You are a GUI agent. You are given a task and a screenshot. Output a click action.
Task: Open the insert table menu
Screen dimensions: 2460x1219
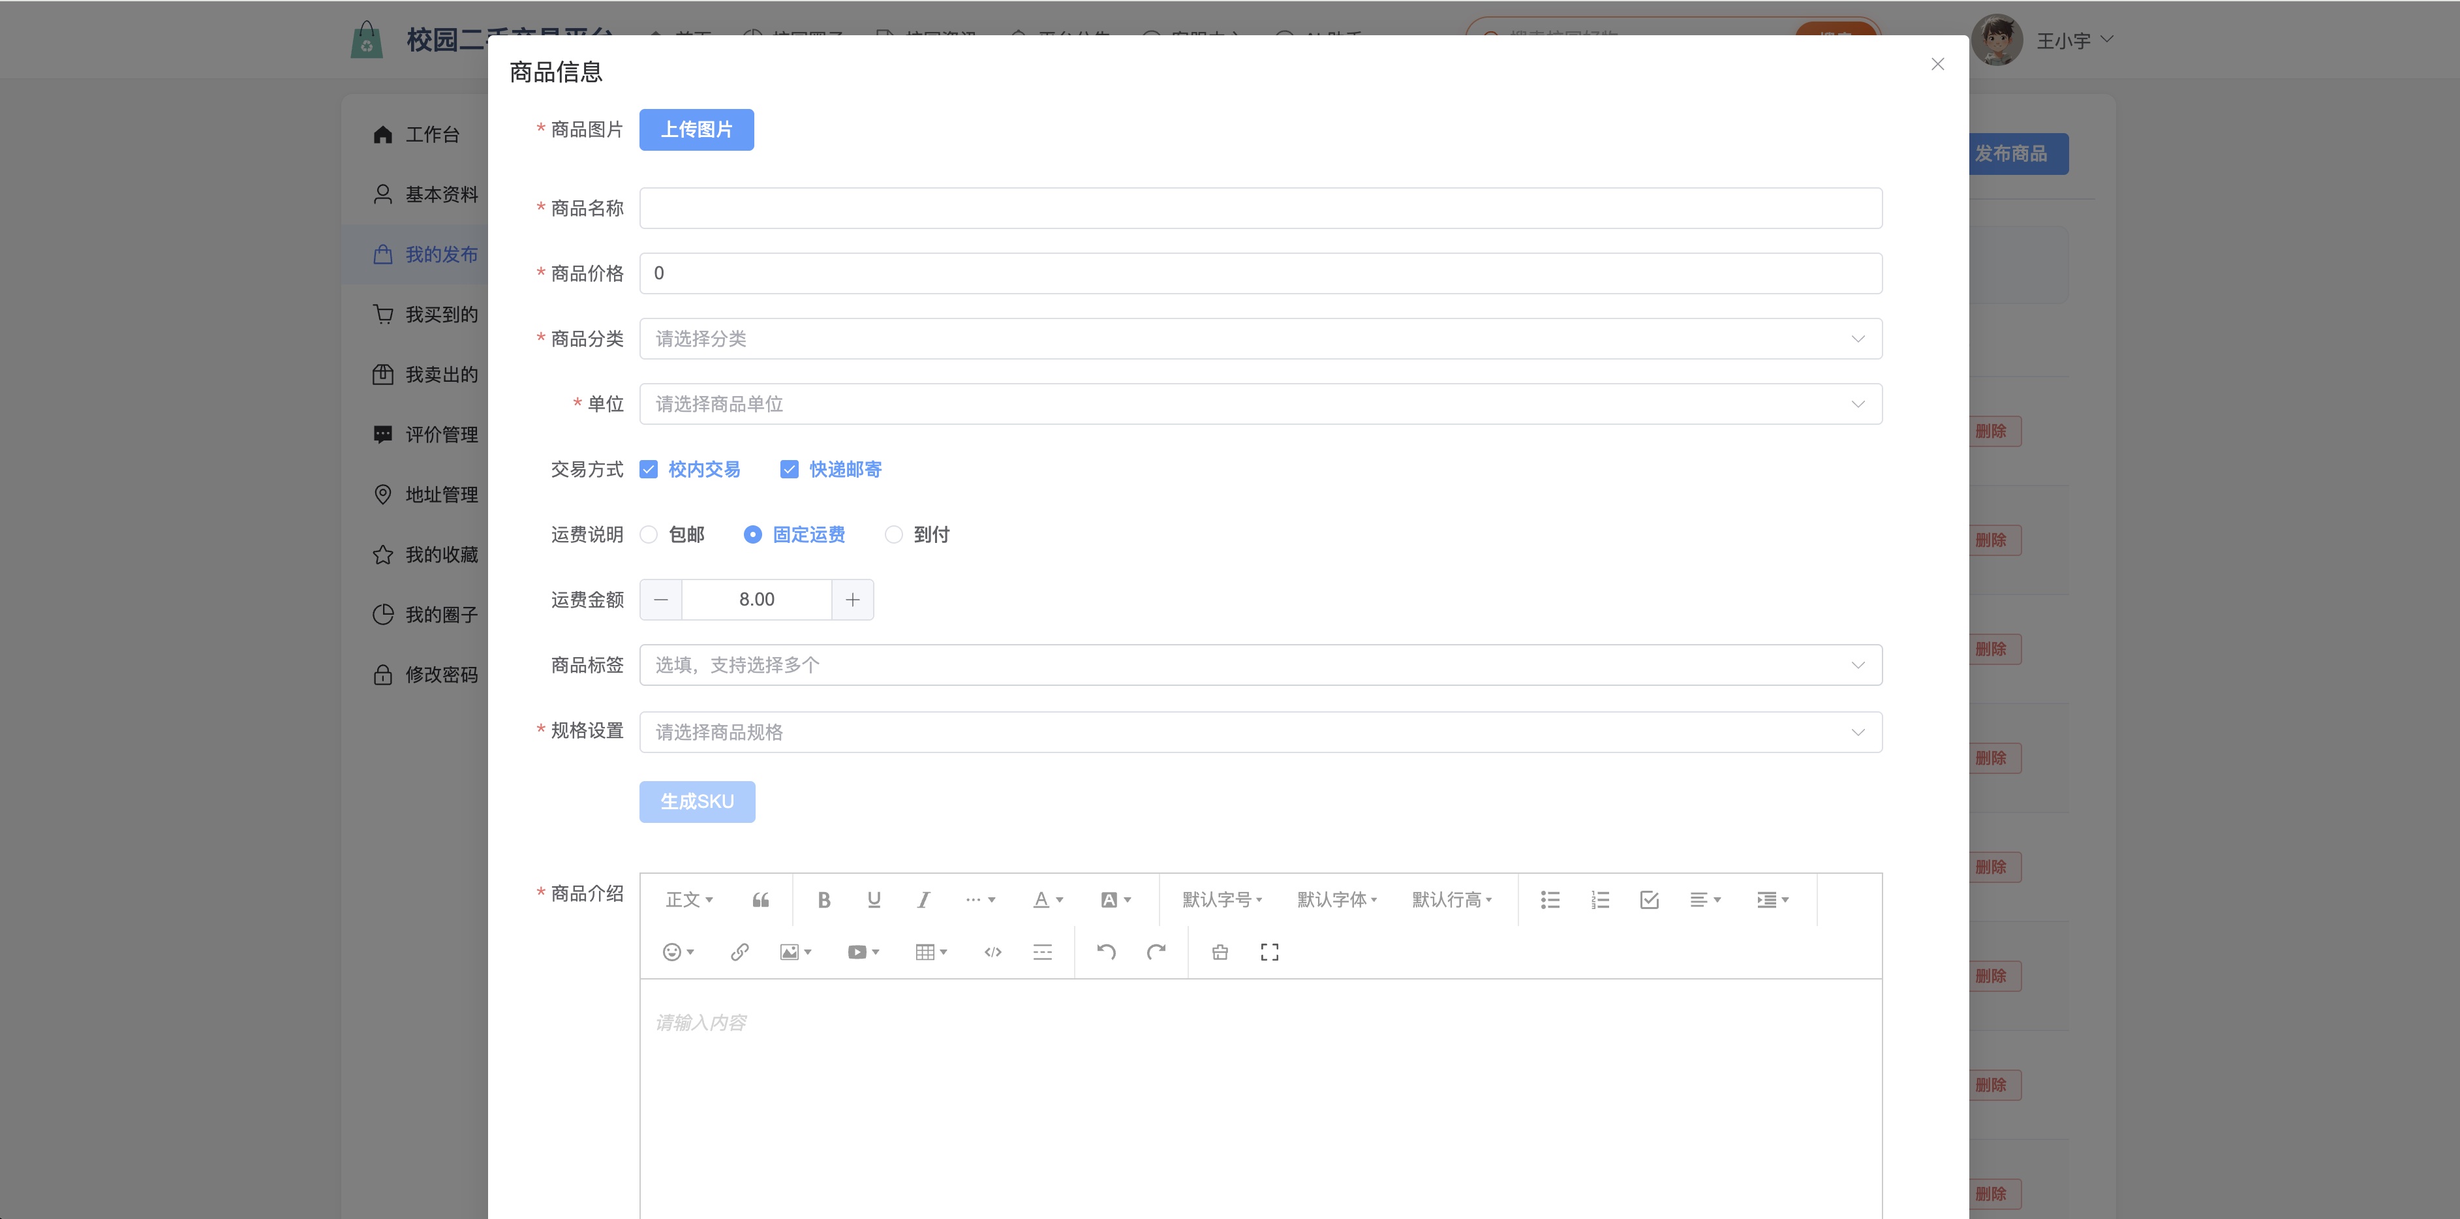932,953
